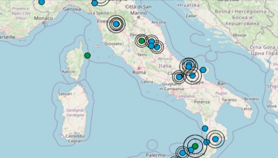This screenshot has height=158, width=278.
Task: Select the blue ringed marker near Firenze
Action: (116, 24)
